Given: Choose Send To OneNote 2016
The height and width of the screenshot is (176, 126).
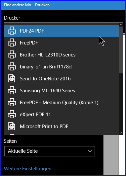Looking at the screenshot, I should (x=62, y=79).
